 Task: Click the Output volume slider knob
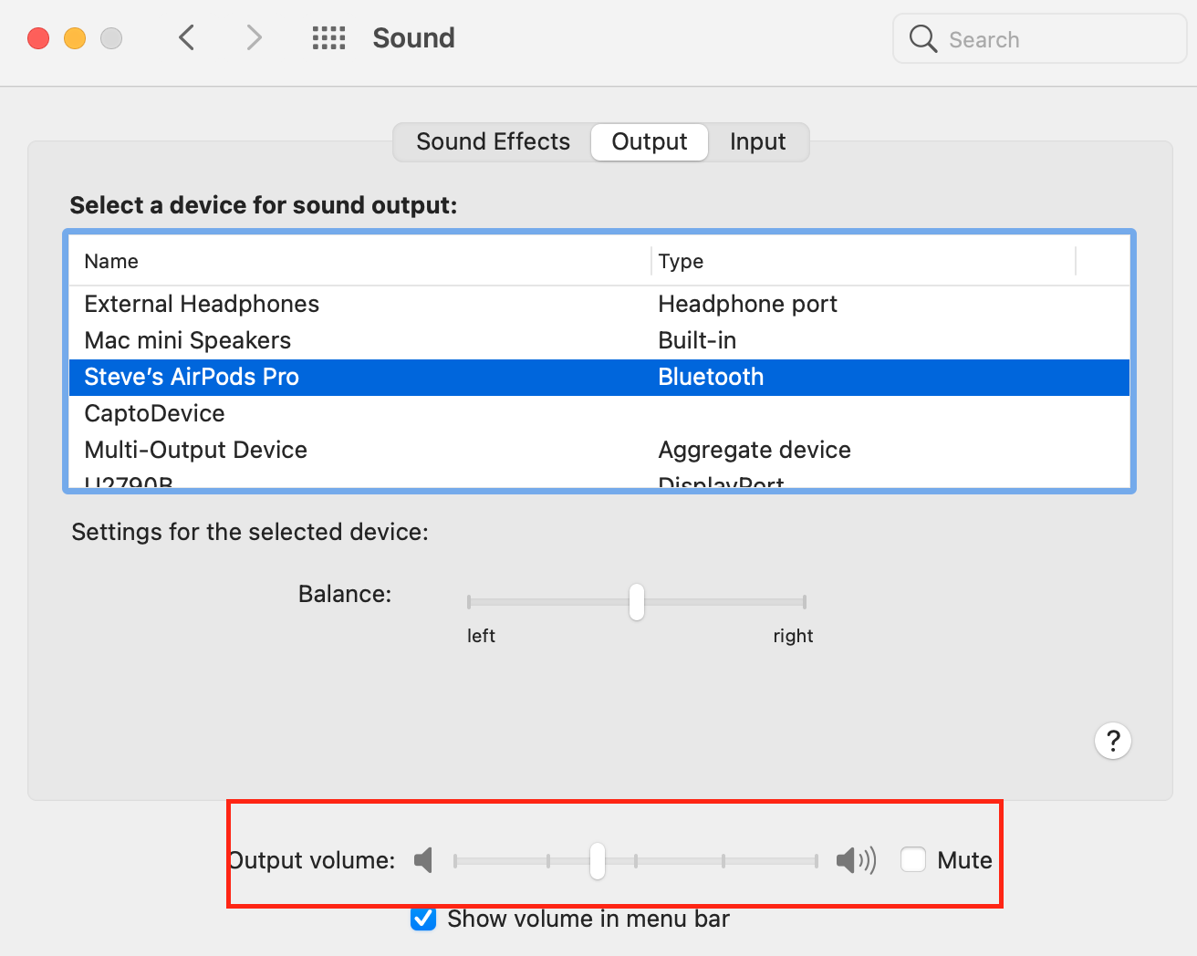598,860
